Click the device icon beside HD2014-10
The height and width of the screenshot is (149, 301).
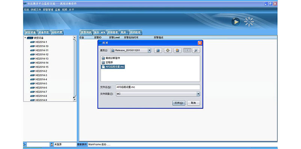32,46
